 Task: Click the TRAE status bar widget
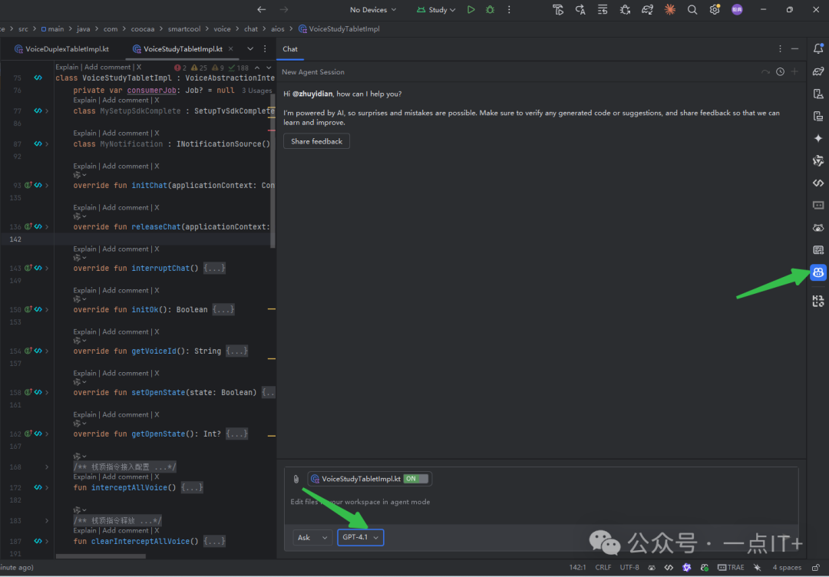coord(731,568)
